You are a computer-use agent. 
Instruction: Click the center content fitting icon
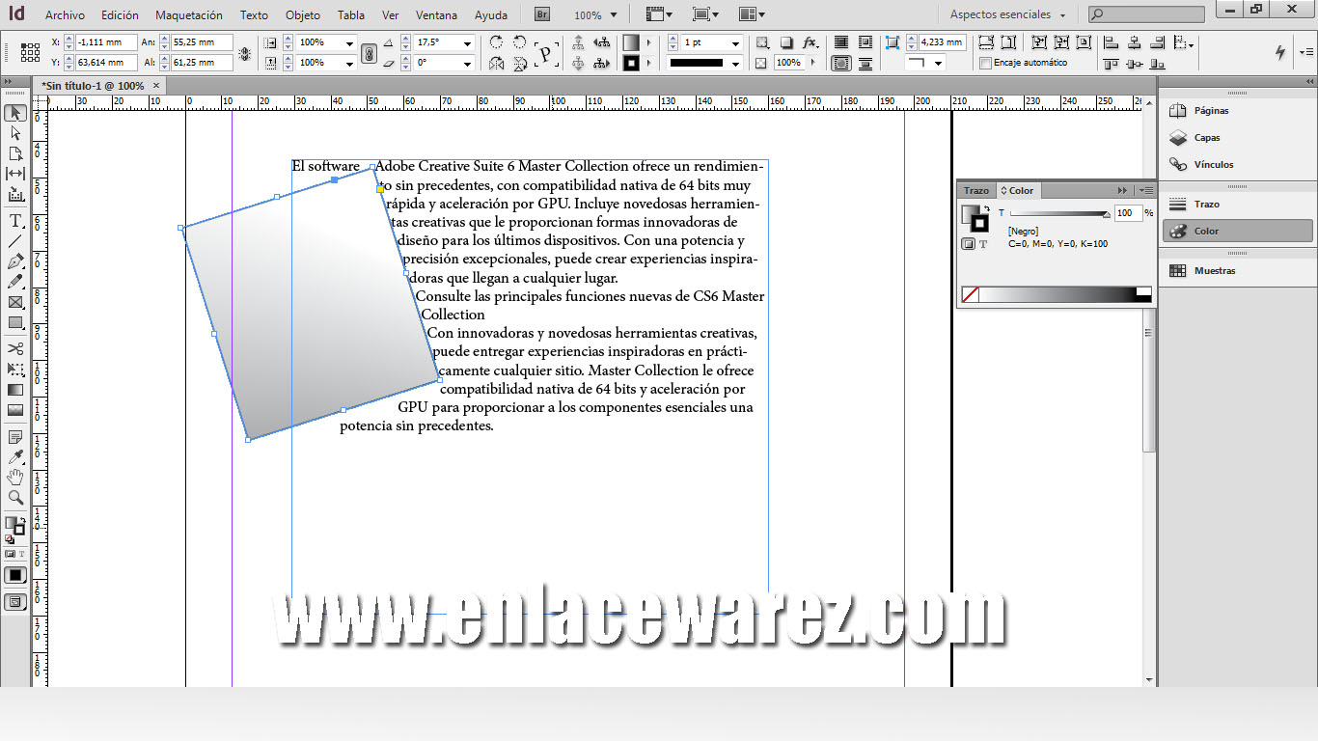coord(1085,42)
